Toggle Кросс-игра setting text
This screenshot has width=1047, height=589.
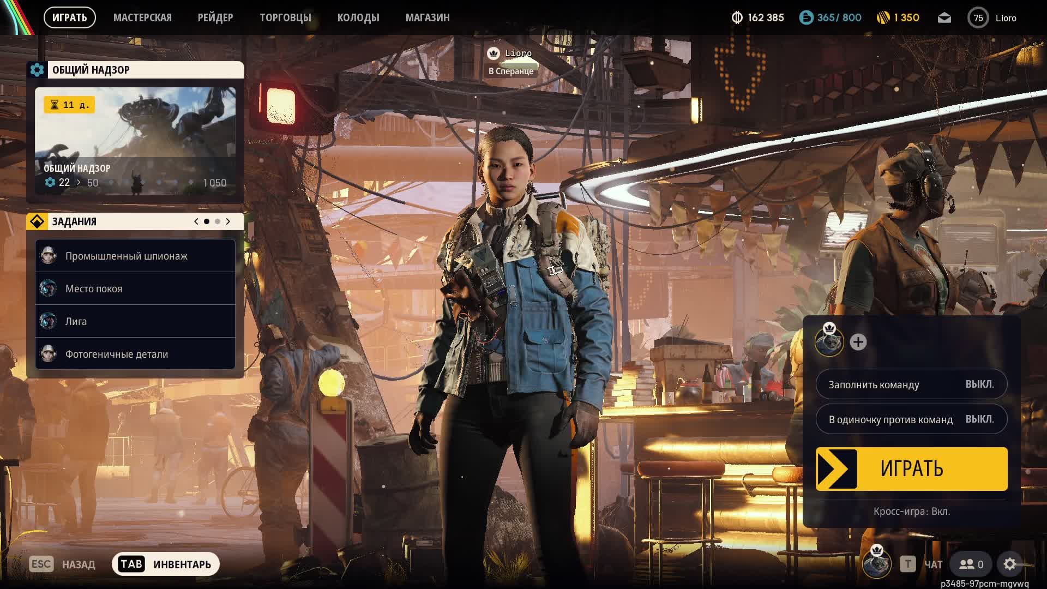coord(911,512)
